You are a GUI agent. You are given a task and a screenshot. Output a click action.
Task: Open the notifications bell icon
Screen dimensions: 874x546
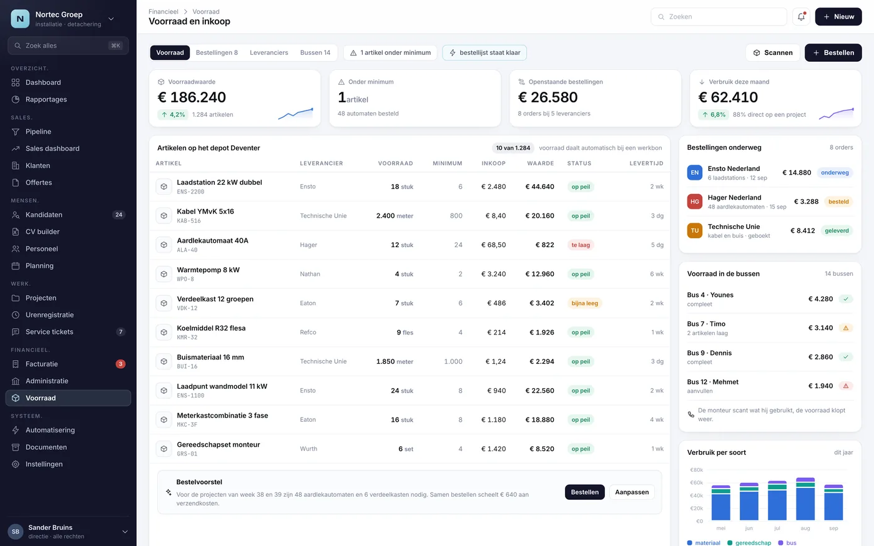(x=801, y=17)
